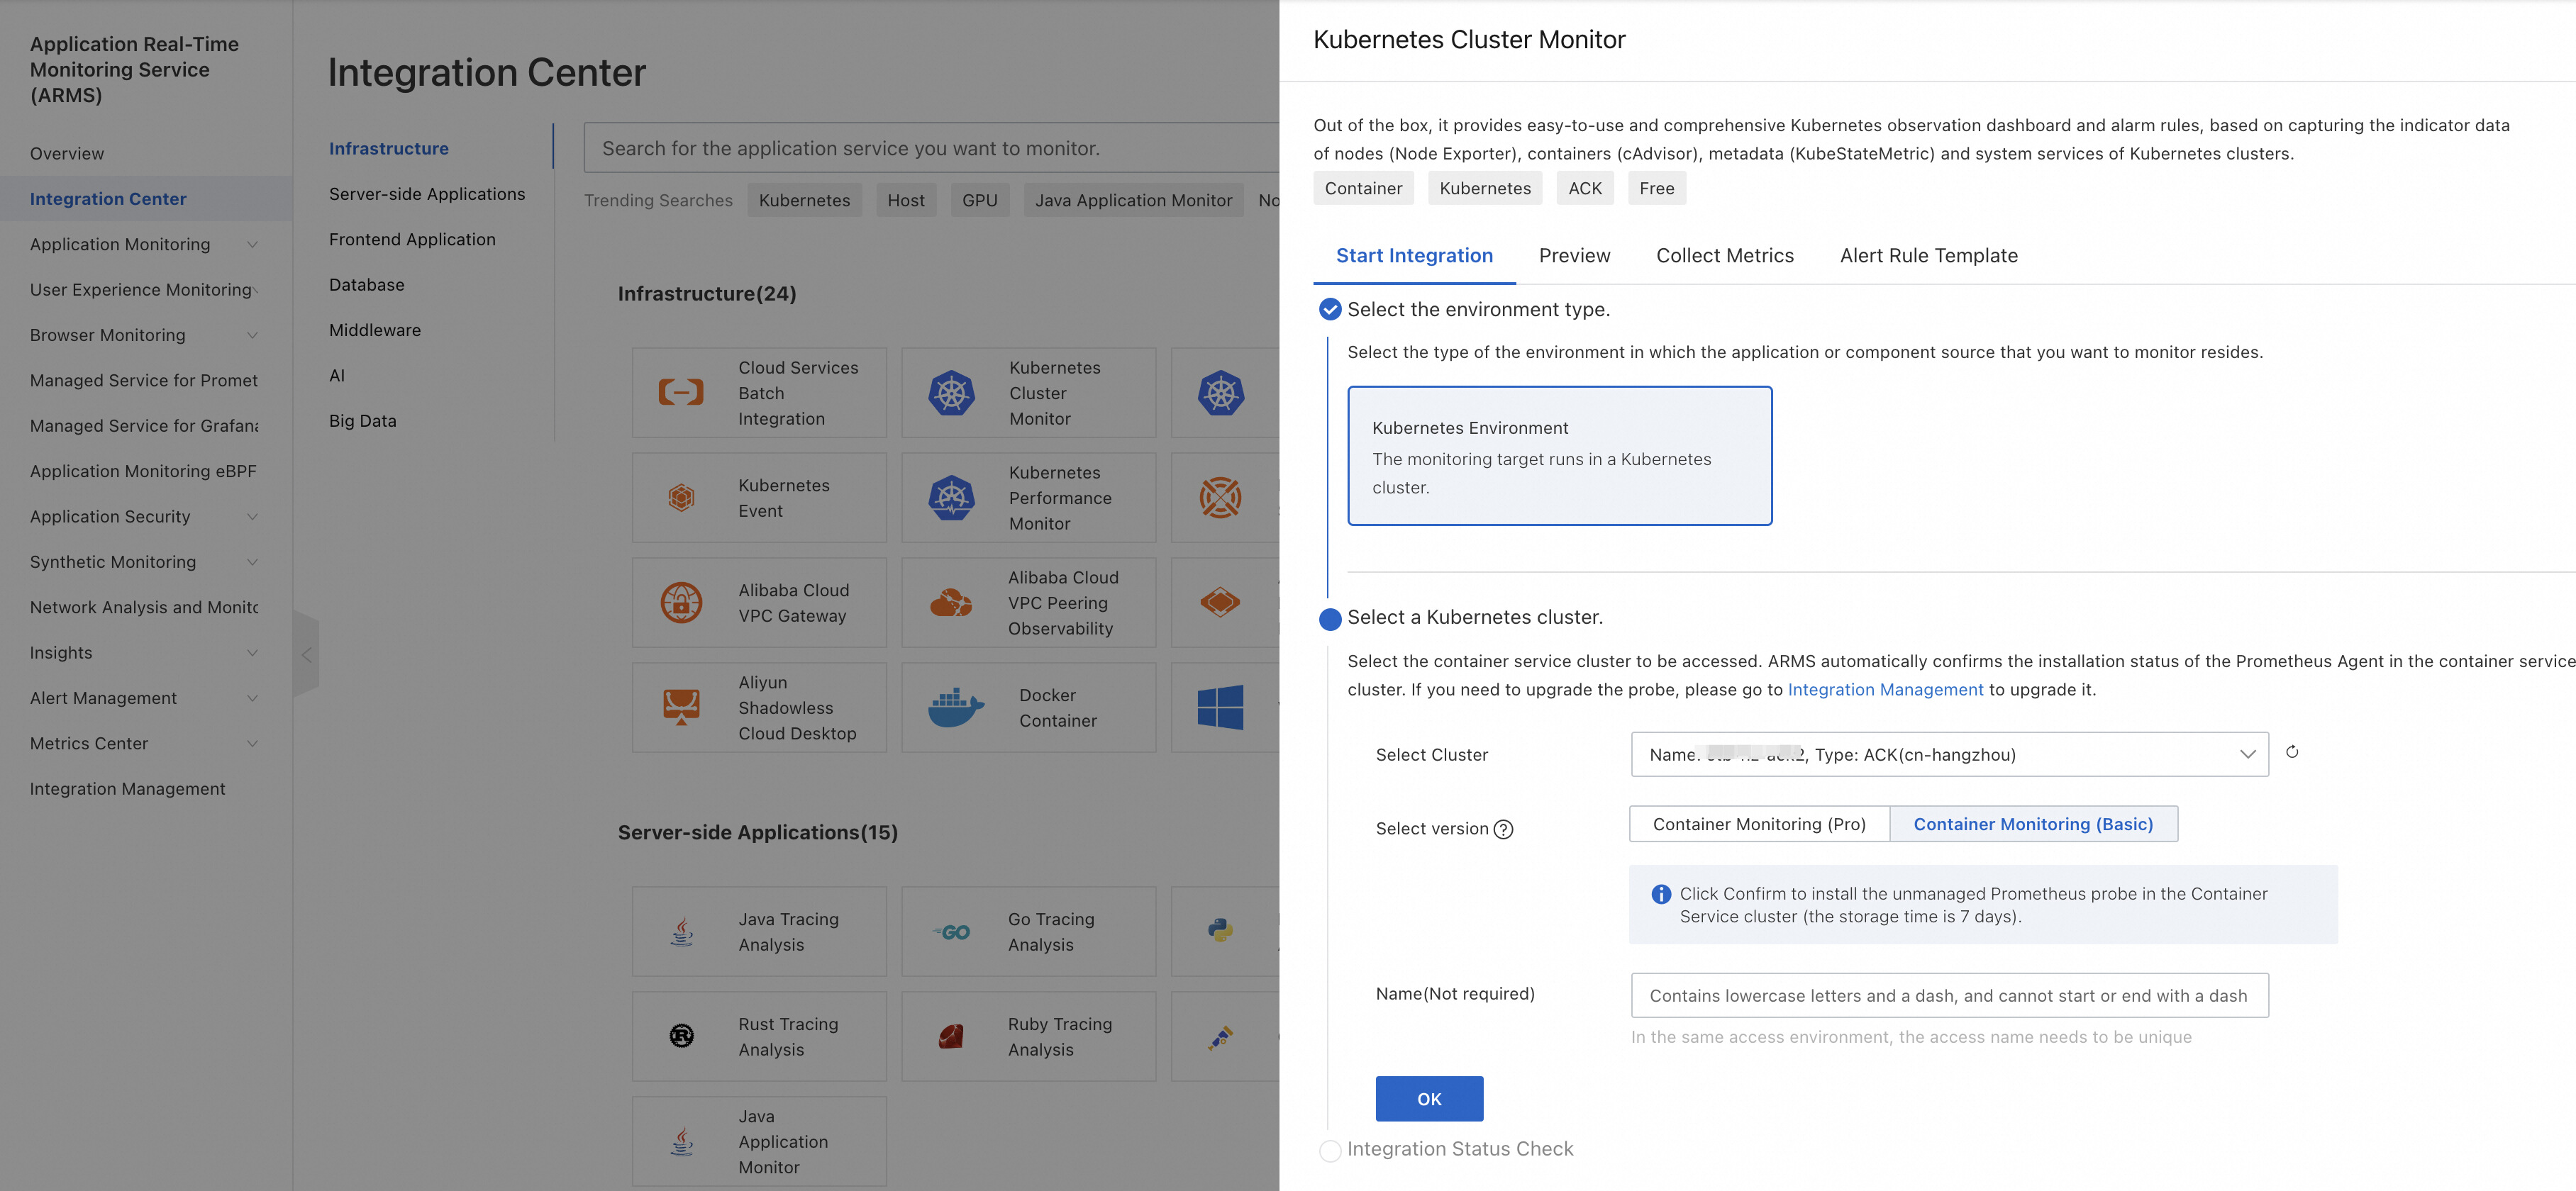Click the Java Application Monitor trending tag

[1133, 200]
